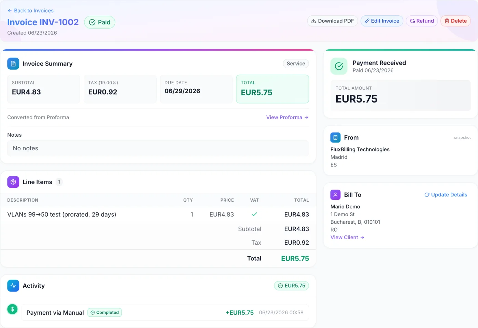Click the Created 06/23/2026 text

[32, 33]
